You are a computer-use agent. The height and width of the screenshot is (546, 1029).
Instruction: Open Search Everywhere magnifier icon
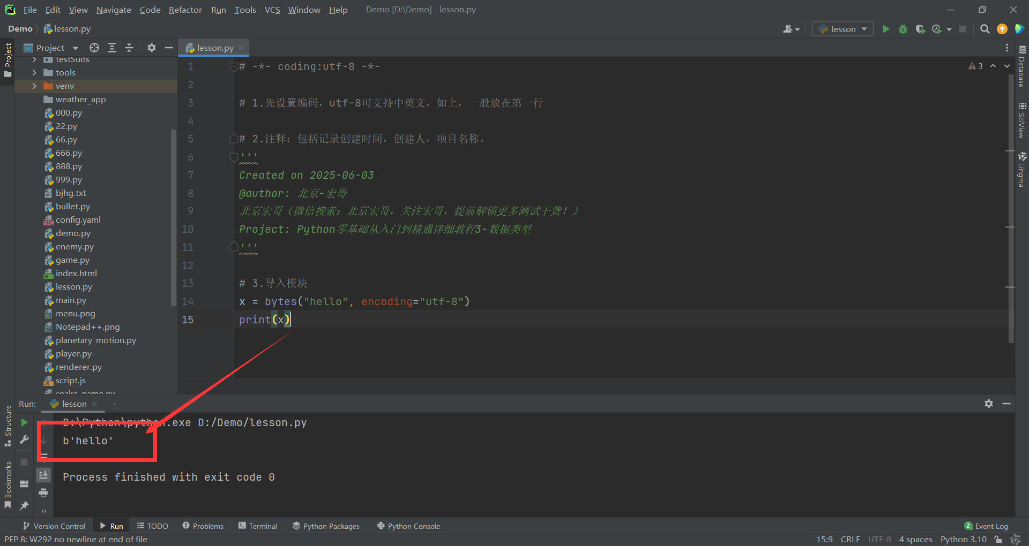click(x=985, y=29)
